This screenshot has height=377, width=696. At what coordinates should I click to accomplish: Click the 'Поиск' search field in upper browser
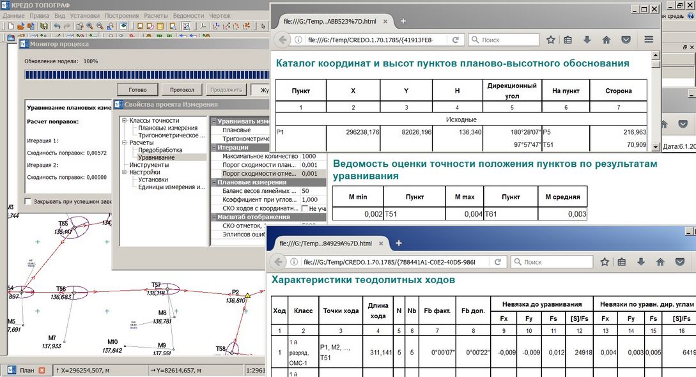[x=509, y=40]
